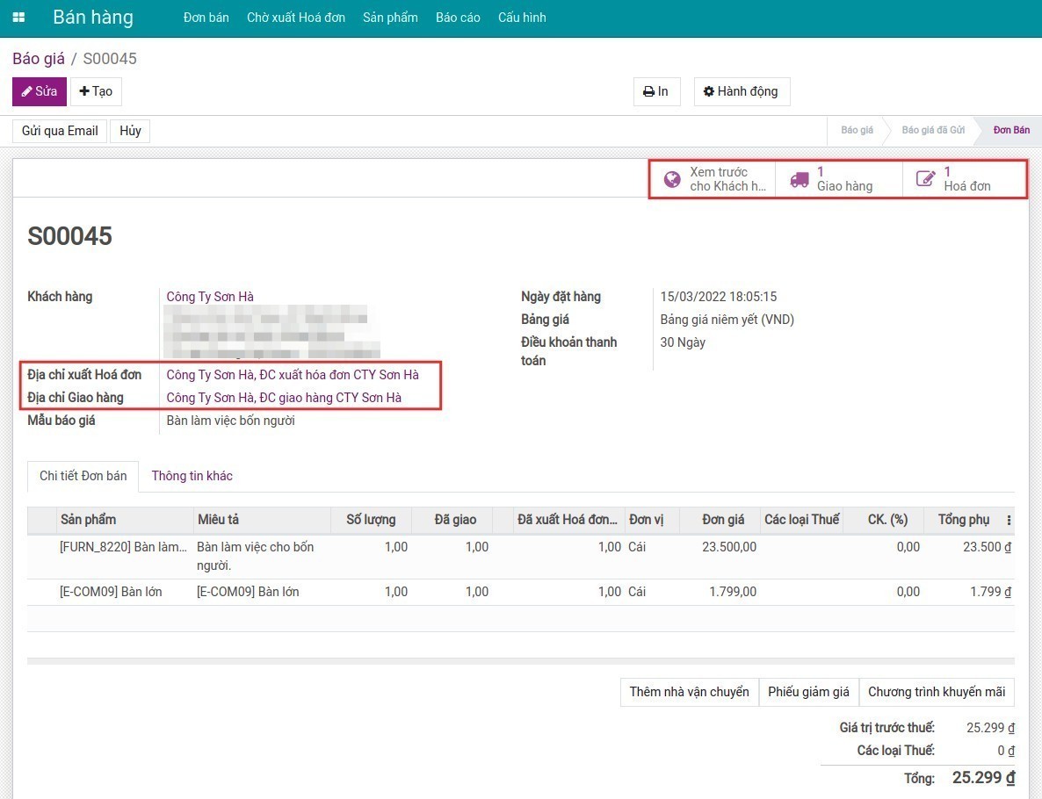Switch to Chi tiết Đơn bán tab
This screenshot has width=1042, height=799.
coord(83,476)
